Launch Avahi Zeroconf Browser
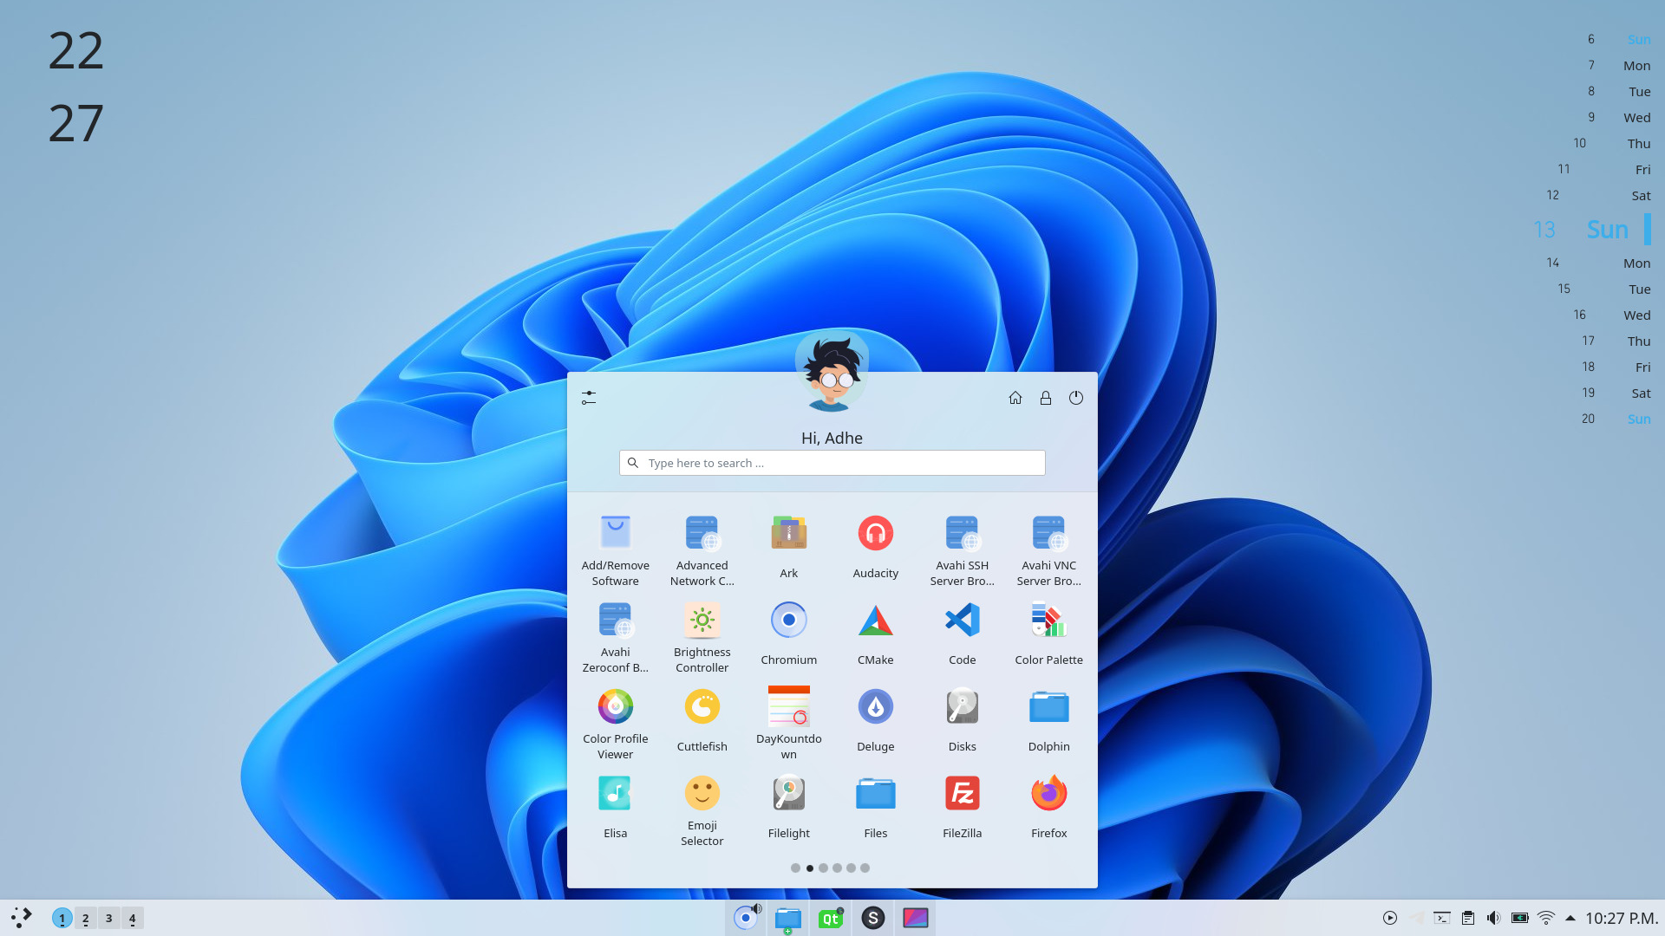The image size is (1665, 936). tap(615, 636)
